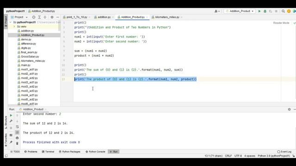
Task: Clear console output with trash icon
Action: coord(17,143)
